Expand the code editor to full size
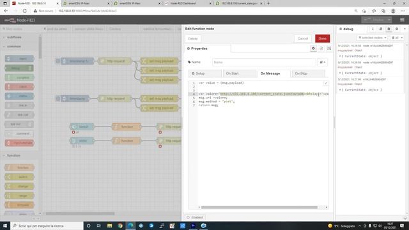Viewport: 409px width, 230px height. pyautogui.click(x=326, y=83)
